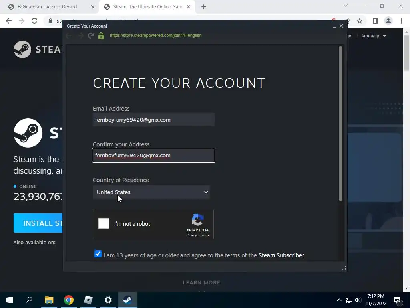Open the network status tray icon
Viewport: 410px width, 308px height.
pos(349,300)
